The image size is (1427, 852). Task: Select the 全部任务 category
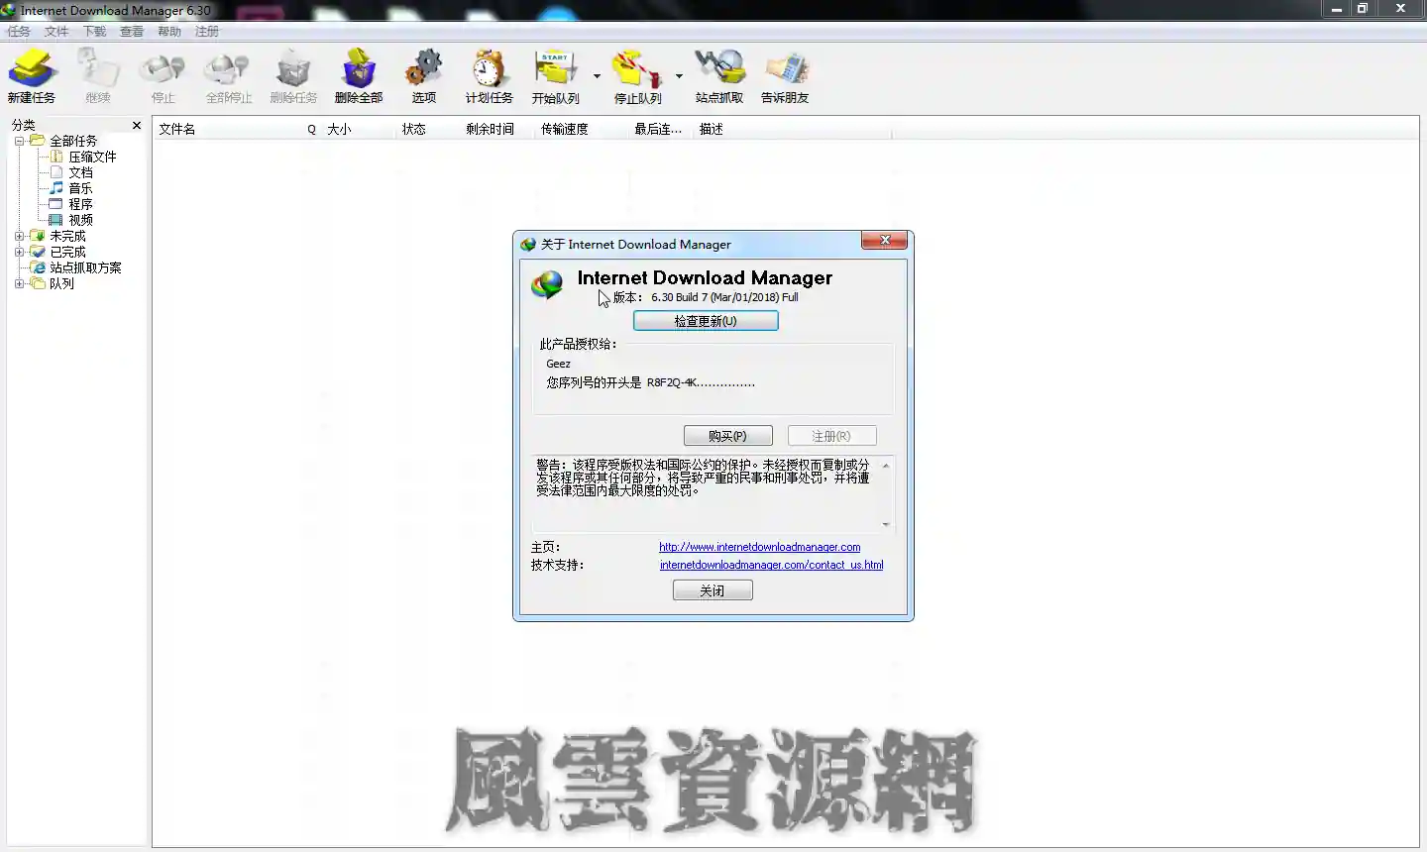pos(73,141)
